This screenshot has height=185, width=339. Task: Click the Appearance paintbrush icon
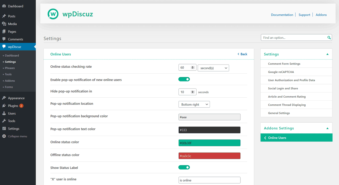pos(4,98)
